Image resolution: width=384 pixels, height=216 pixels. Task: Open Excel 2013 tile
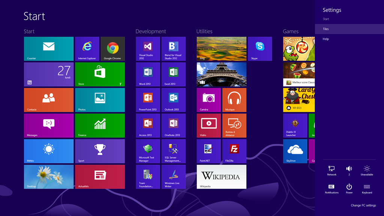pos(173,74)
